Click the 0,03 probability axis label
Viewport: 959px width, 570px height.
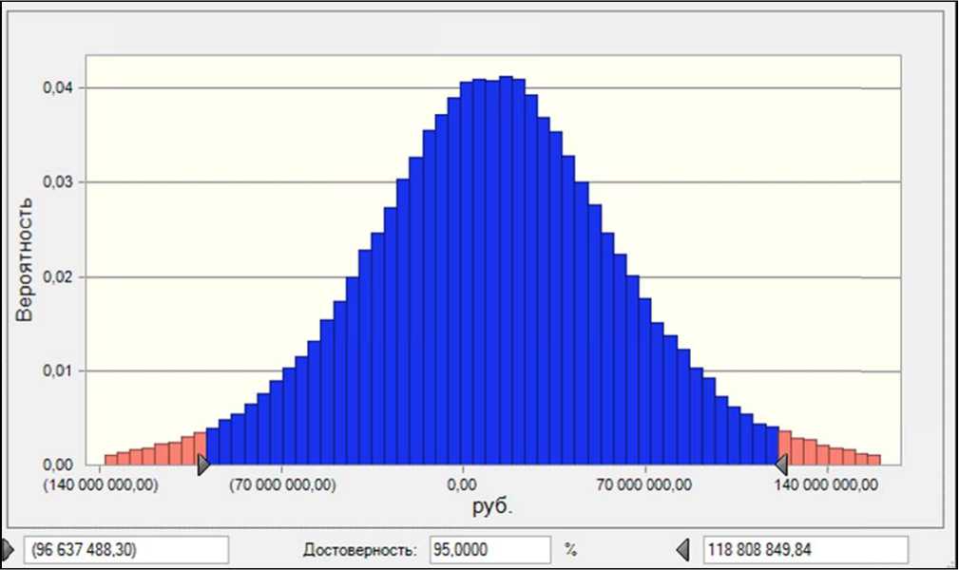point(57,182)
